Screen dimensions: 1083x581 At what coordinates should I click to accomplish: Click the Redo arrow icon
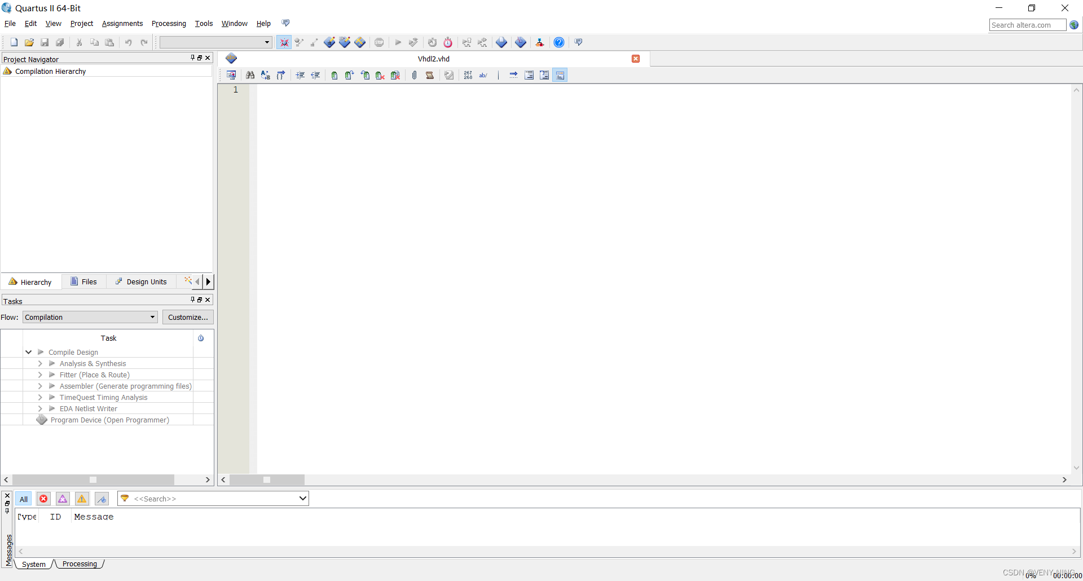pyautogui.click(x=144, y=42)
